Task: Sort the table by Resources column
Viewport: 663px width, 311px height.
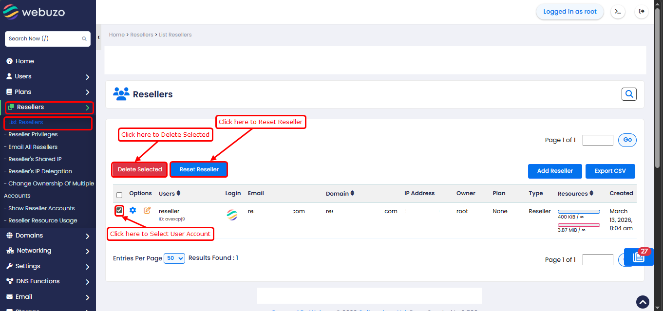Action: (x=591, y=193)
